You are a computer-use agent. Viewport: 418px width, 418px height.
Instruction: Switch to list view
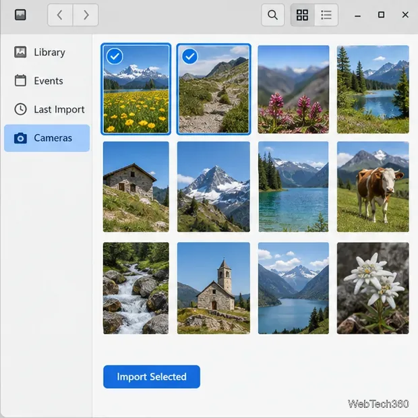coord(326,15)
